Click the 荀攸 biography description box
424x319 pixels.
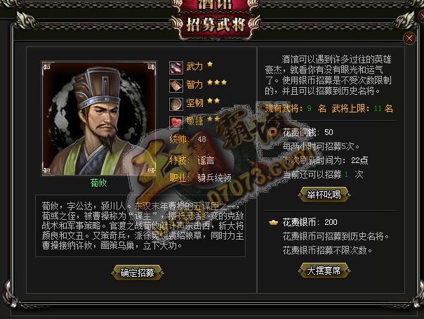pos(140,226)
